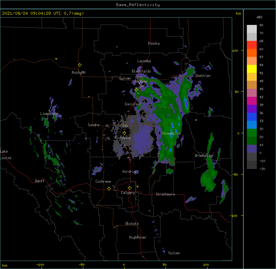Click the RockyMH label
276x269 pixels.
pos(78,73)
